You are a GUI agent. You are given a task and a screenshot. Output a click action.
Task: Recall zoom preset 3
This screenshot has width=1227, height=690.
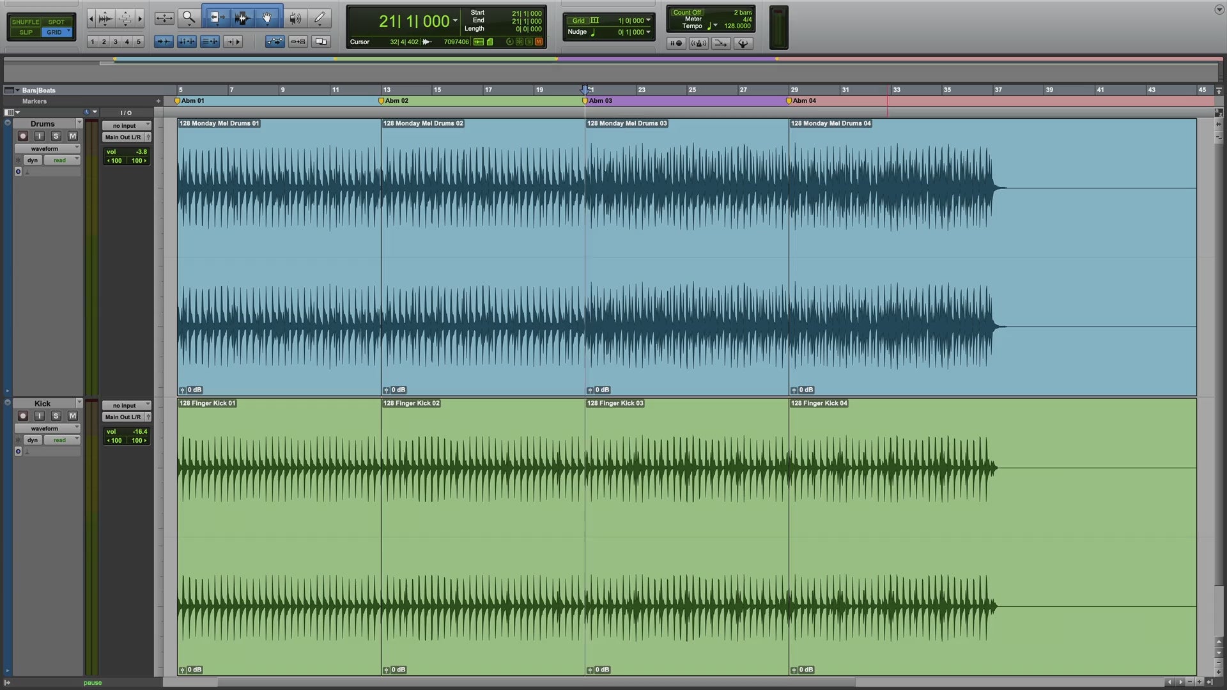[115, 42]
